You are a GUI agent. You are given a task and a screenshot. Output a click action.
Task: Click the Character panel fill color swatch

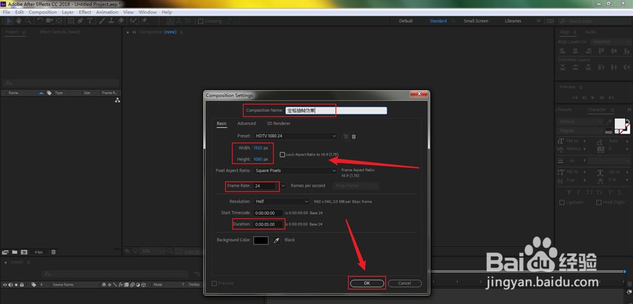pos(620,124)
